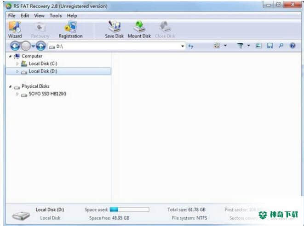Image resolution: width=304 pixels, height=226 pixels.
Task: Click the grayed Close Disk icon
Action: pyautogui.click(x=165, y=27)
